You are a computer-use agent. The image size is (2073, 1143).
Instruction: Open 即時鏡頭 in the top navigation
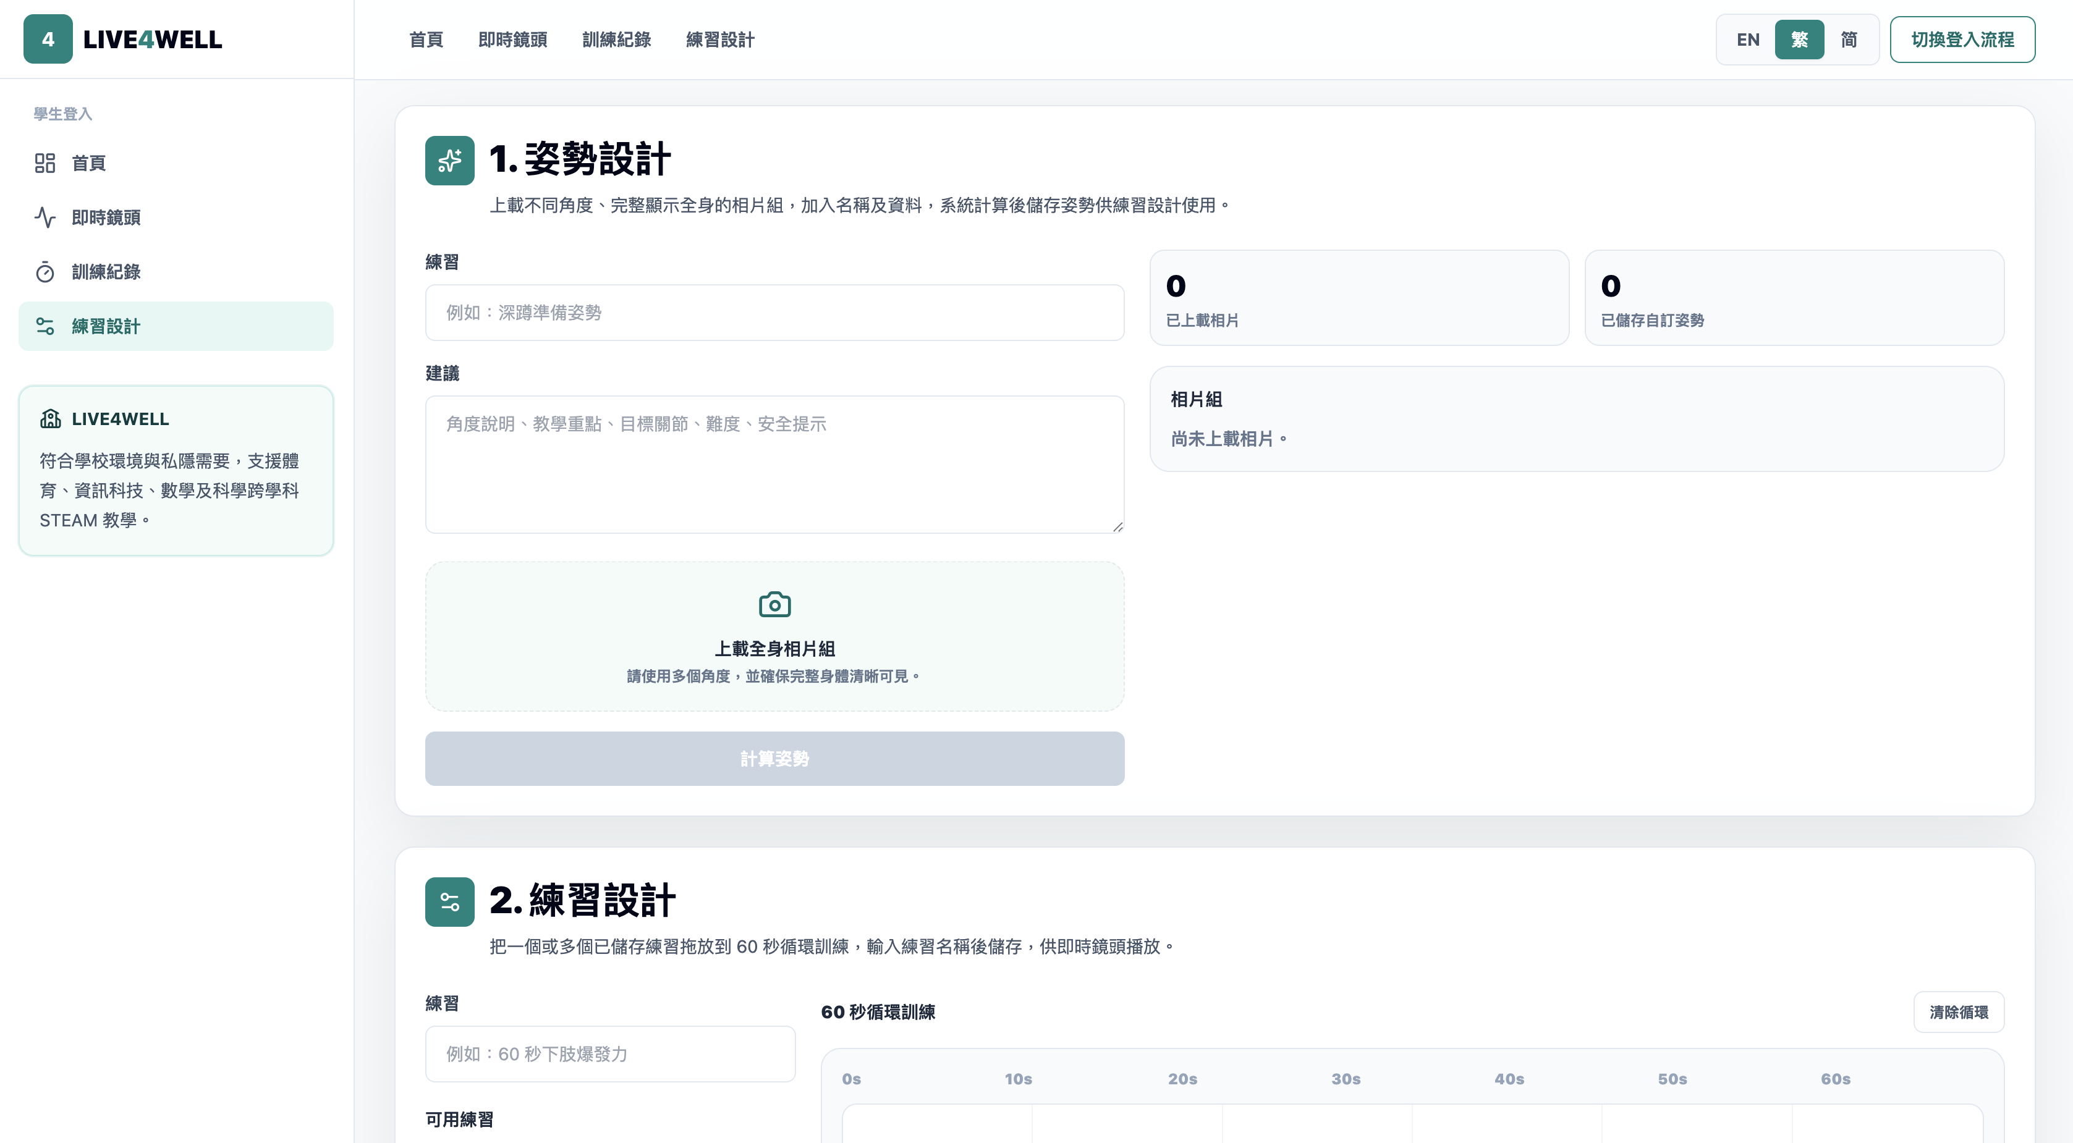(x=512, y=40)
